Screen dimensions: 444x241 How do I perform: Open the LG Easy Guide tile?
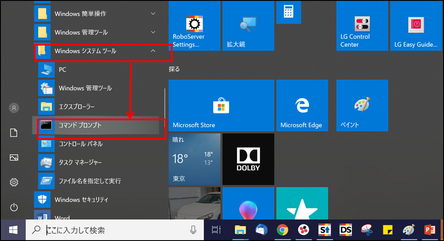pos(416,26)
